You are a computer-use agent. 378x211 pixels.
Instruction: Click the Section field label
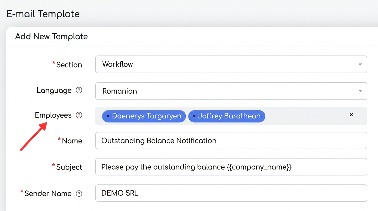pyautogui.click(x=69, y=65)
